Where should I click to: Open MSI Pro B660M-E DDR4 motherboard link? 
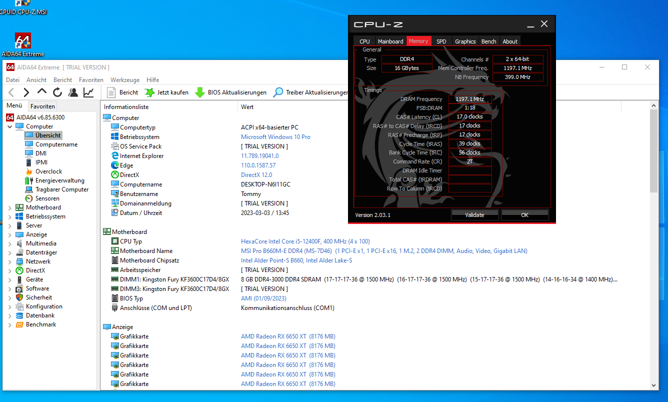tap(384, 251)
